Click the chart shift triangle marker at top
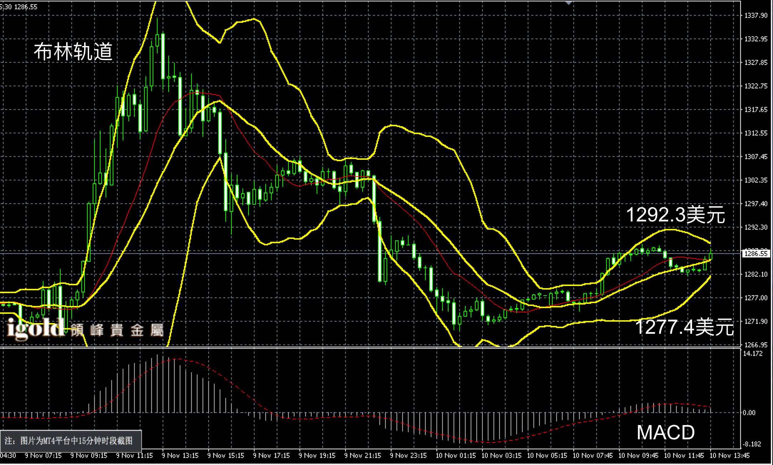The height and width of the screenshot is (465, 773). (x=569, y=3)
